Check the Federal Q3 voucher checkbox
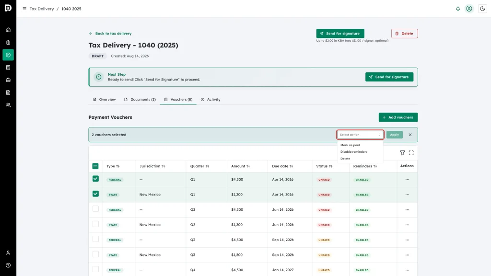The image size is (491, 276). pos(95,239)
